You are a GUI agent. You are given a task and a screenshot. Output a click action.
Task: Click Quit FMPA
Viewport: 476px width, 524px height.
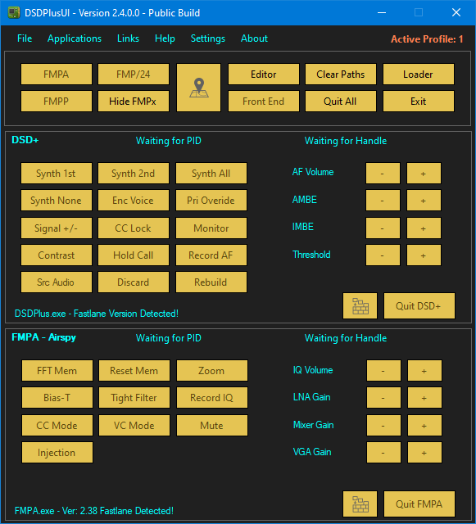click(419, 504)
